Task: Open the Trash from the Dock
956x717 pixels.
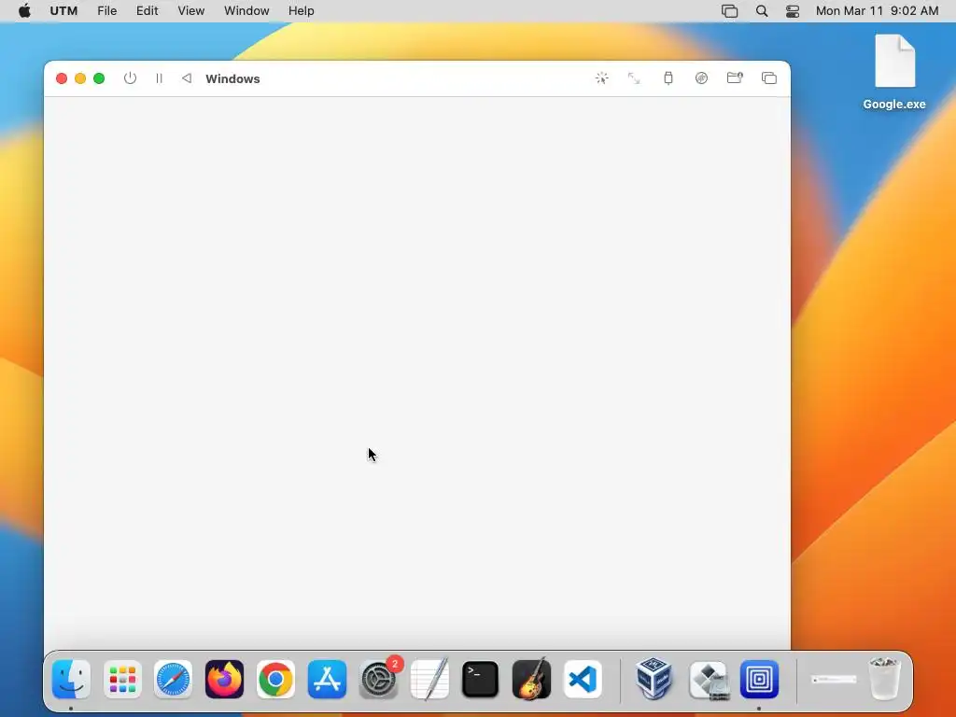Action: pos(884,679)
